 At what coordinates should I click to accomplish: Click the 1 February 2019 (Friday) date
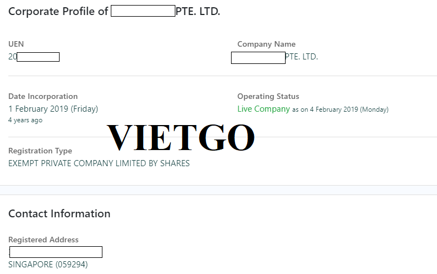point(53,109)
